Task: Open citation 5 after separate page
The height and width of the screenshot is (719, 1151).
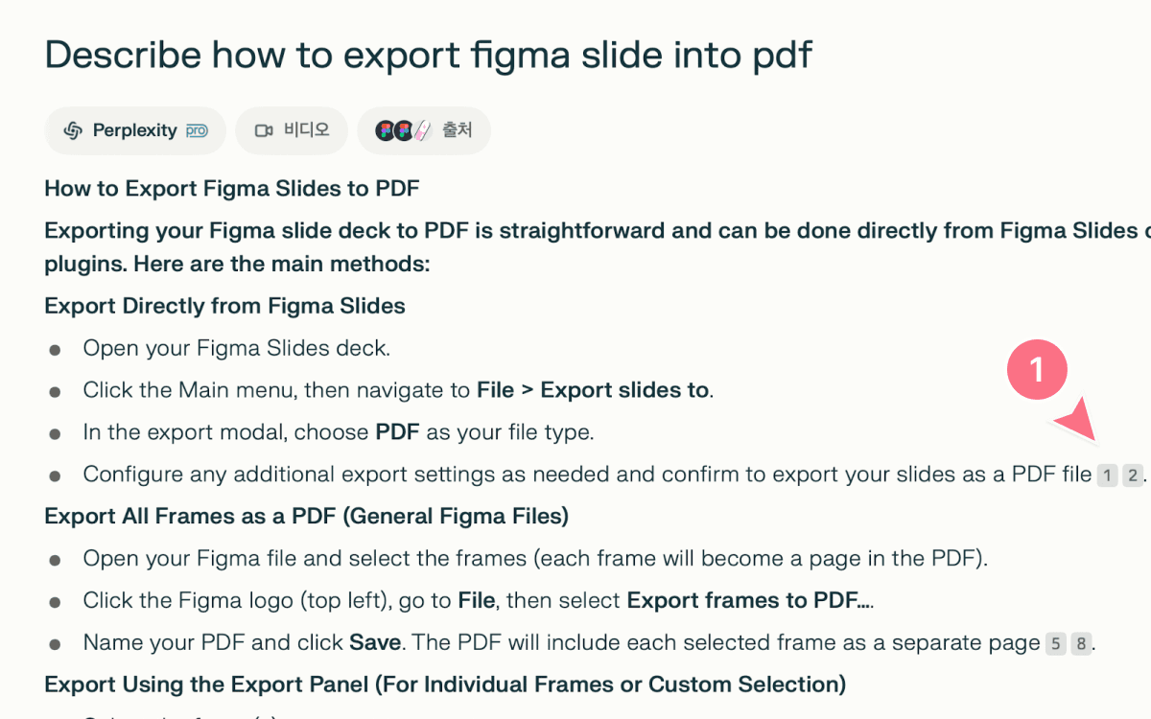Action: click(x=1055, y=643)
